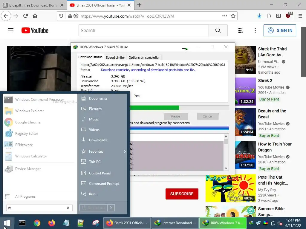Open Windows Explorer from Start menu

pos(40,111)
